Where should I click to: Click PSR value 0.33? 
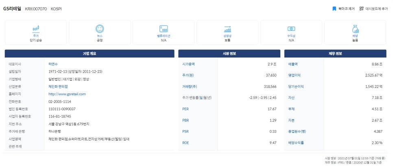tap(273, 132)
